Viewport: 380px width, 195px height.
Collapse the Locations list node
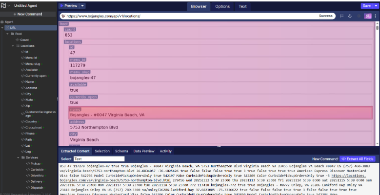click(x=13, y=46)
